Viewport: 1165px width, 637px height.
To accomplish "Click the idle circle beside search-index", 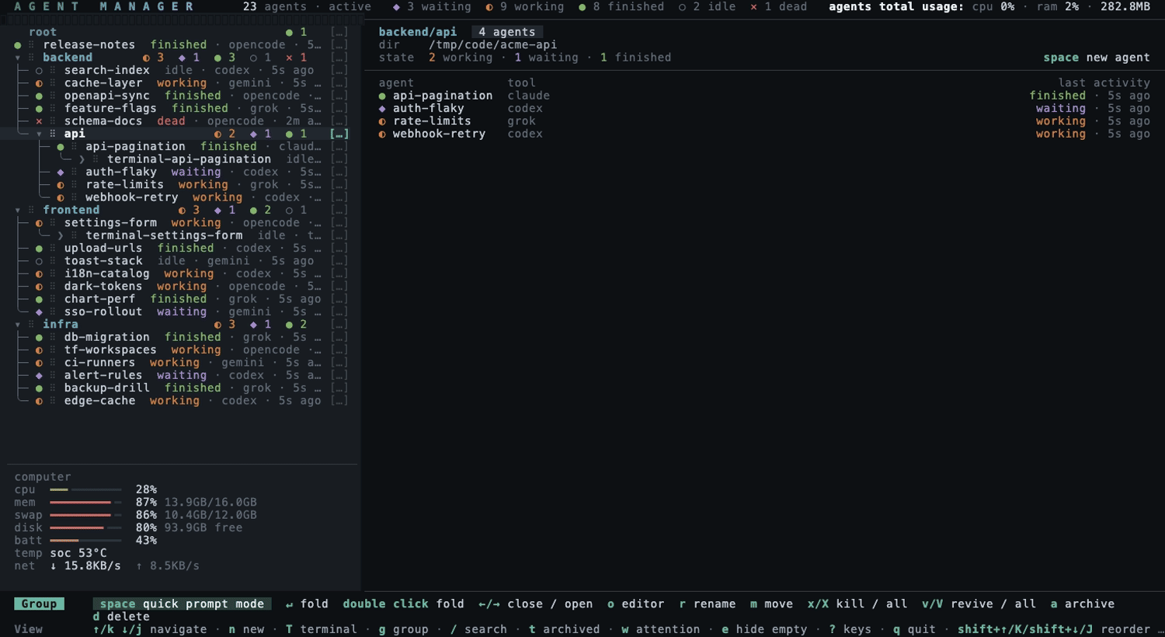I will (x=39, y=70).
